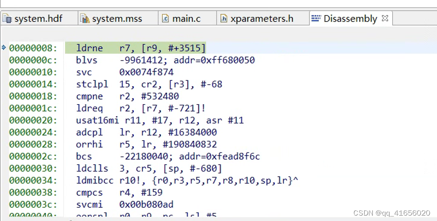Click the Disassembly view icon
This screenshot has height=221, width=437.
pos(316,18)
